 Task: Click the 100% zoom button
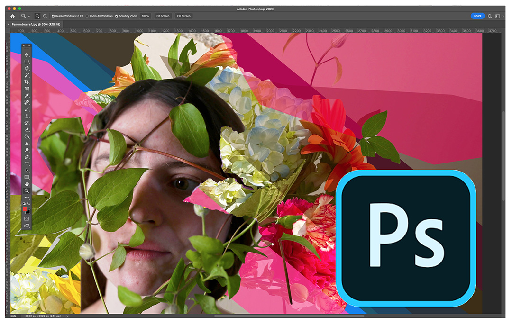coord(146,16)
